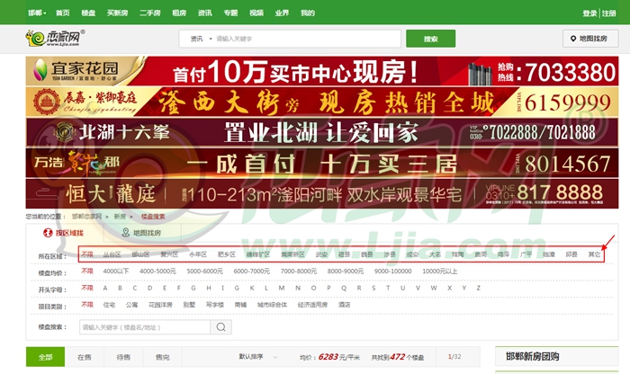This screenshot has height=374, width=630.
Task: Filter price by 6000-7000元
Action: (x=251, y=272)
